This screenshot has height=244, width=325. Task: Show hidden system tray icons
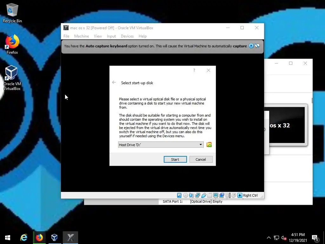(x=269, y=238)
